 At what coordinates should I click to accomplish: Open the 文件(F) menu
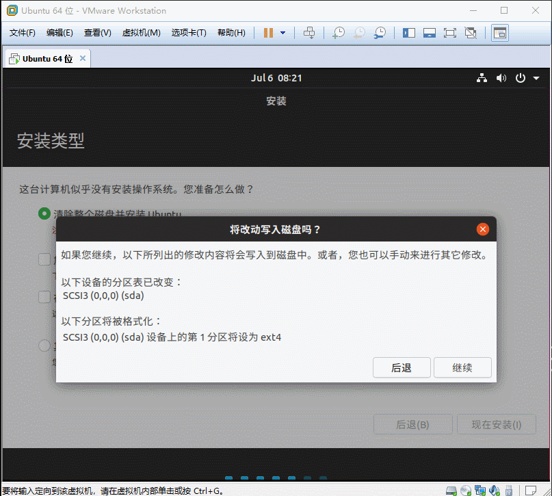[x=23, y=33]
